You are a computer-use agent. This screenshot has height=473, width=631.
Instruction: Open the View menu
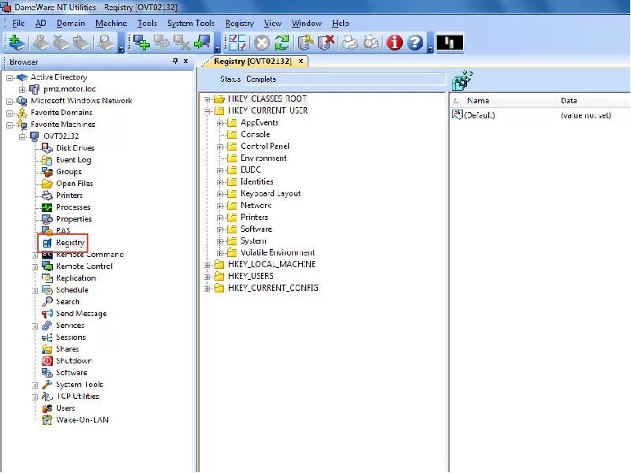pyautogui.click(x=272, y=24)
